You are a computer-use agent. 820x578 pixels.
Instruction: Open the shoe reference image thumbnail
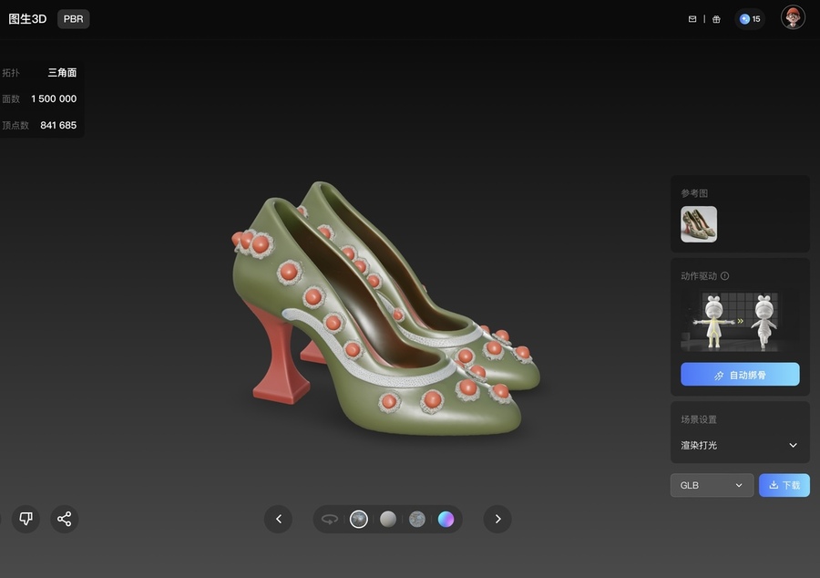[699, 224]
